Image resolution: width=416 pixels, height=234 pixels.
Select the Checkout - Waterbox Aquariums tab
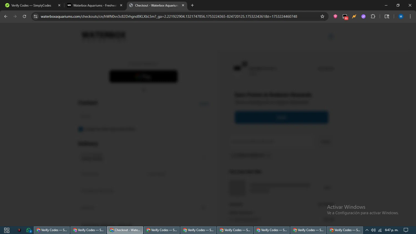(x=156, y=5)
